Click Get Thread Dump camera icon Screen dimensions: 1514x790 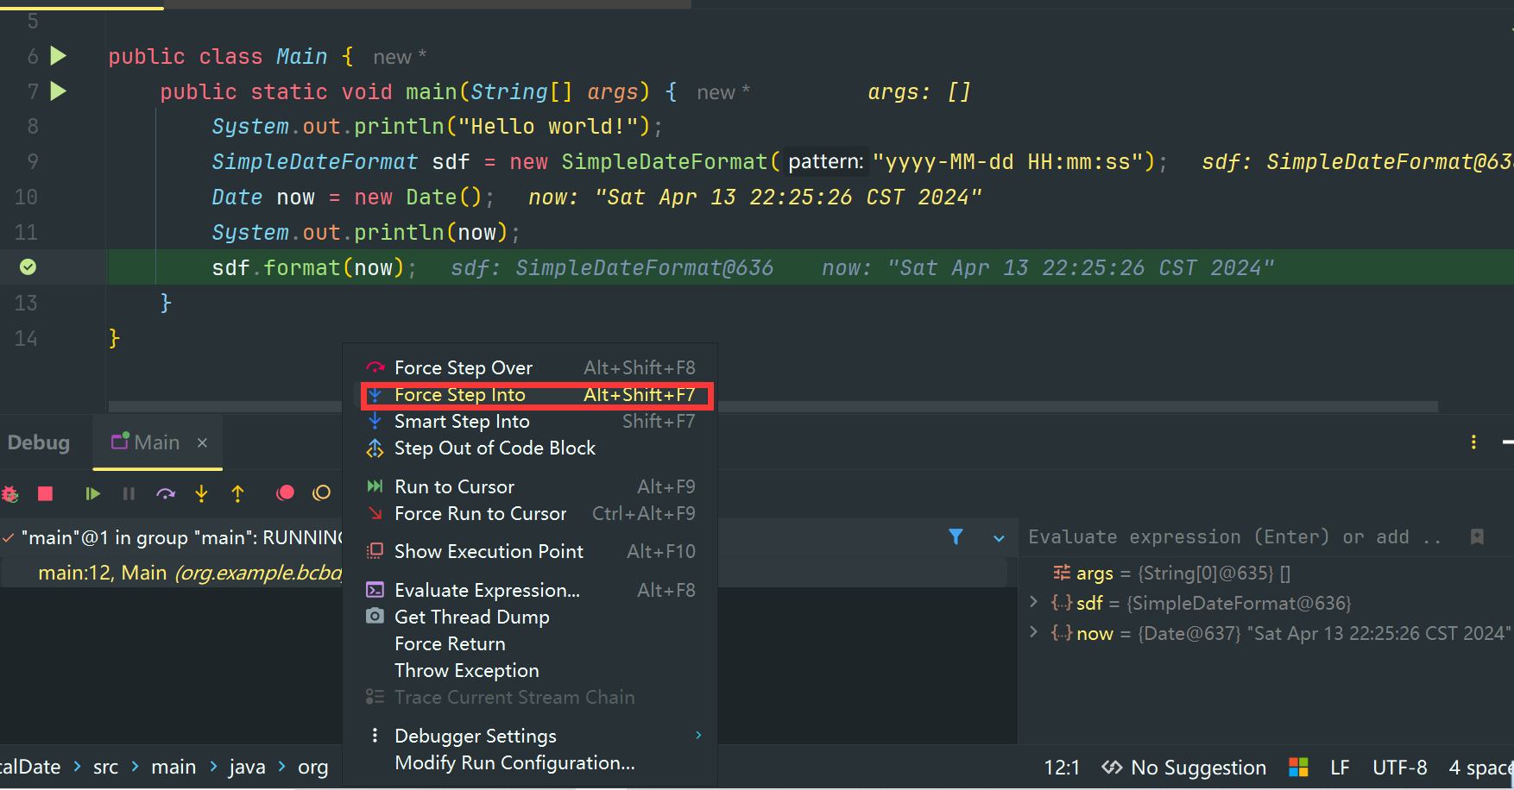pos(375,617)
